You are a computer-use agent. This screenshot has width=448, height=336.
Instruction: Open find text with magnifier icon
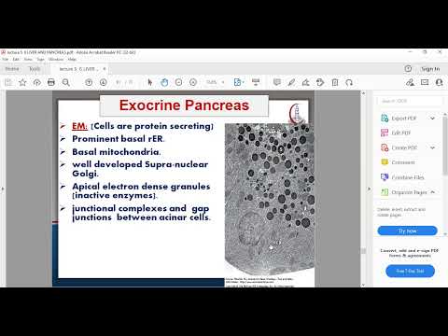pyautogui.click(x=65, y=82)
